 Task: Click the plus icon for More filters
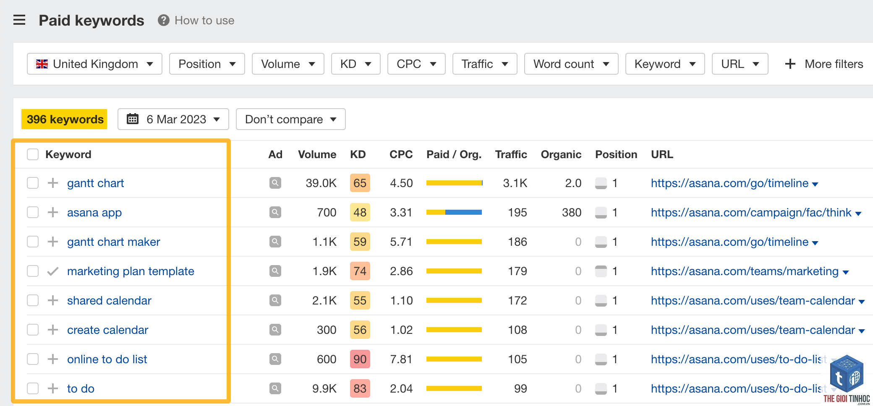(x=790, y=64)
